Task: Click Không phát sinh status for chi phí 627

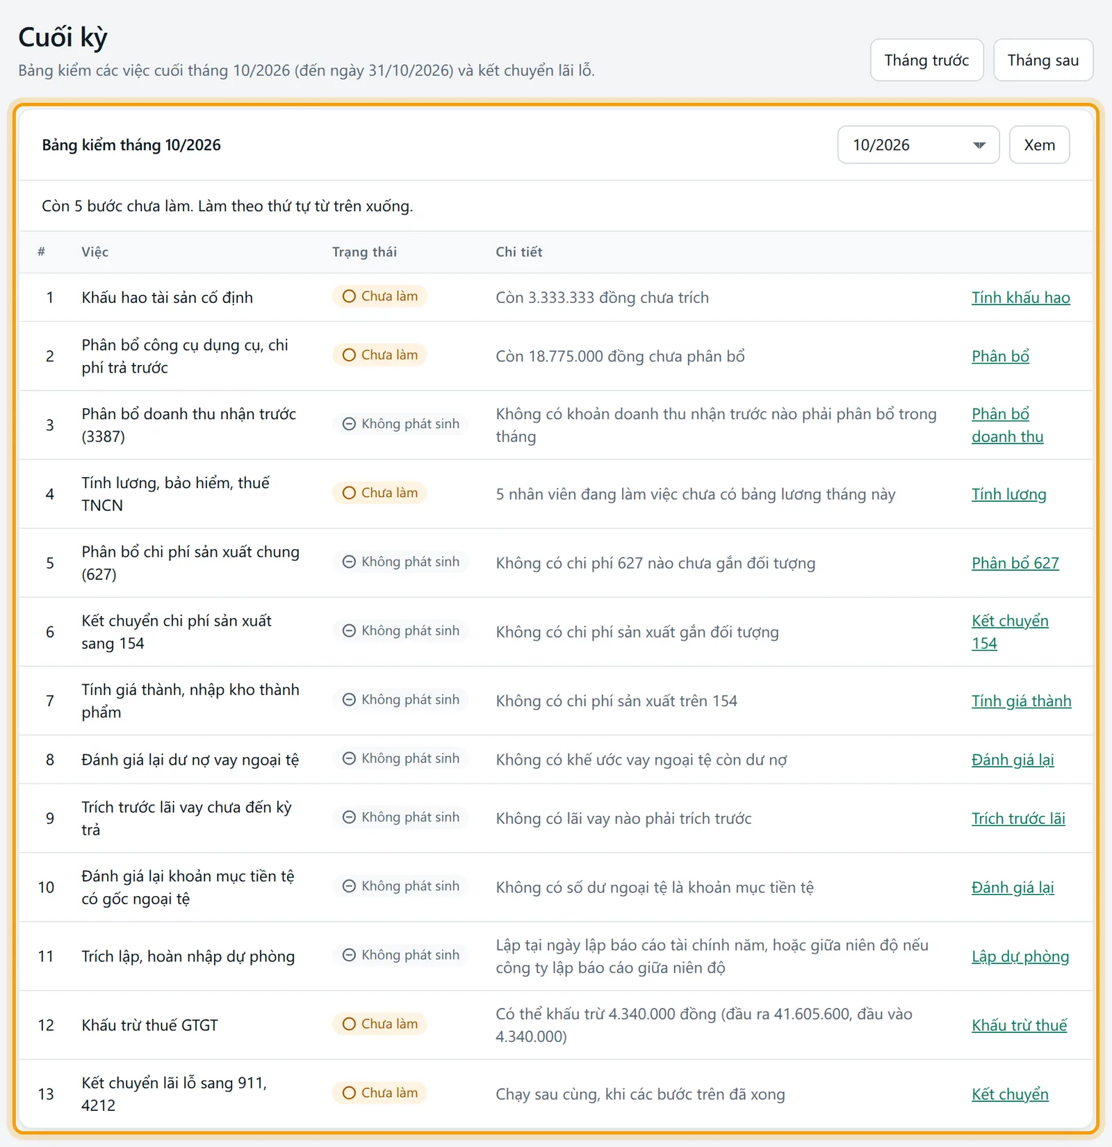Action: [x=400, y=562]
